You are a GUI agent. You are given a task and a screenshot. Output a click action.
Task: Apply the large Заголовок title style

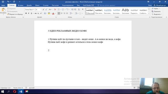[x=125, y=11]
